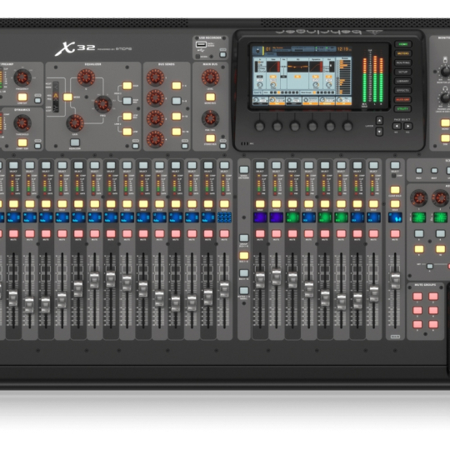Select the MATRIX 1-6 MAIN C layer
Image resolution: width=450 pixels, height=450 pixels.
(244, 291)
